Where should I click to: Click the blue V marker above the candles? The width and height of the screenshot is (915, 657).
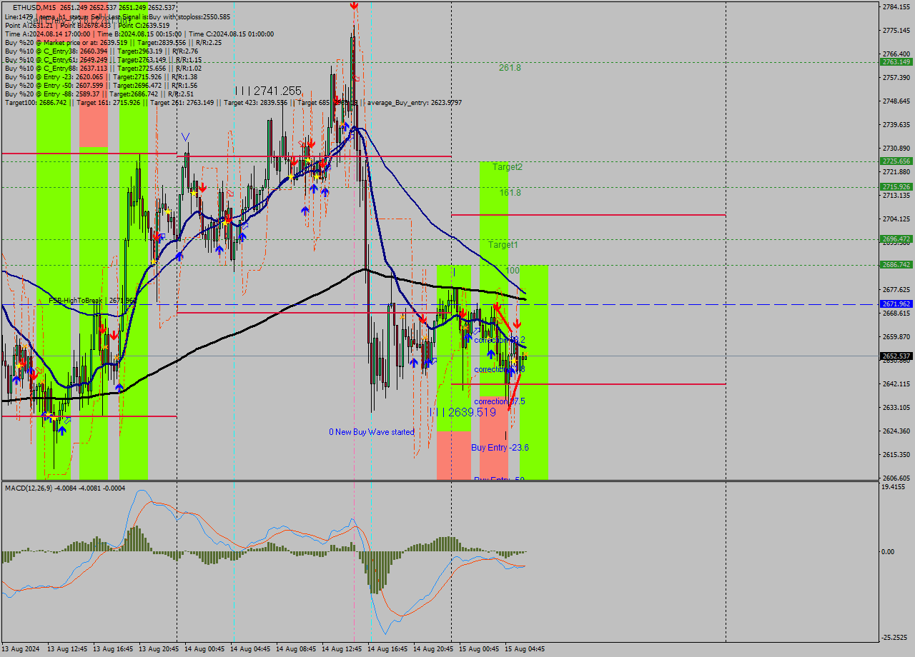[186, 136]
